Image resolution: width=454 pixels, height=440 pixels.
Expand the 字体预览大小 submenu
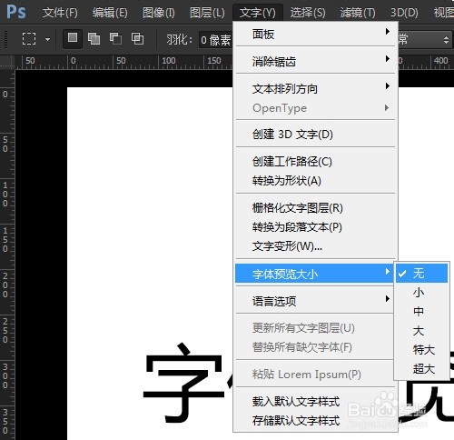coord(315,274)
